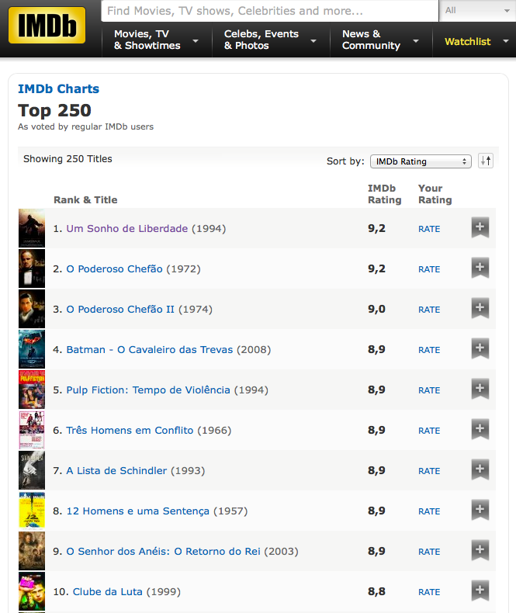
Task: Open the Watchlist link in navbar
Action: [467, 42]
